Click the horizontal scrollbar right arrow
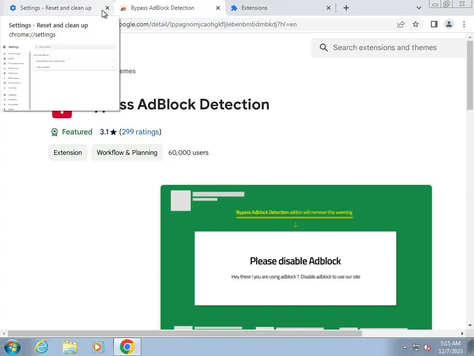The image size is (474, 356). (x=462, y=334)
